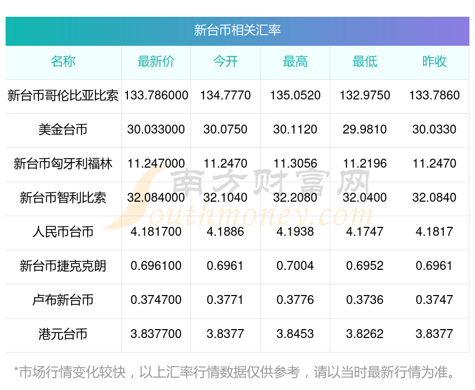475x390 pixels.
Task: Select the 名称 column header
Action: pos(63,61)
